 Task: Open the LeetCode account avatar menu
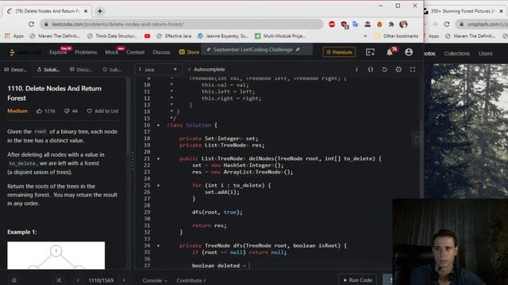409,52
